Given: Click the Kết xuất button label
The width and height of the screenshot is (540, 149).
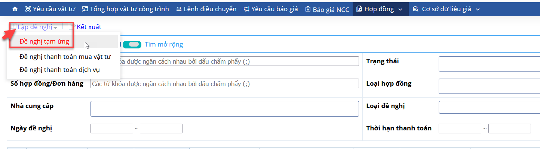Looking at the screenshot, I should click(89, 27).
